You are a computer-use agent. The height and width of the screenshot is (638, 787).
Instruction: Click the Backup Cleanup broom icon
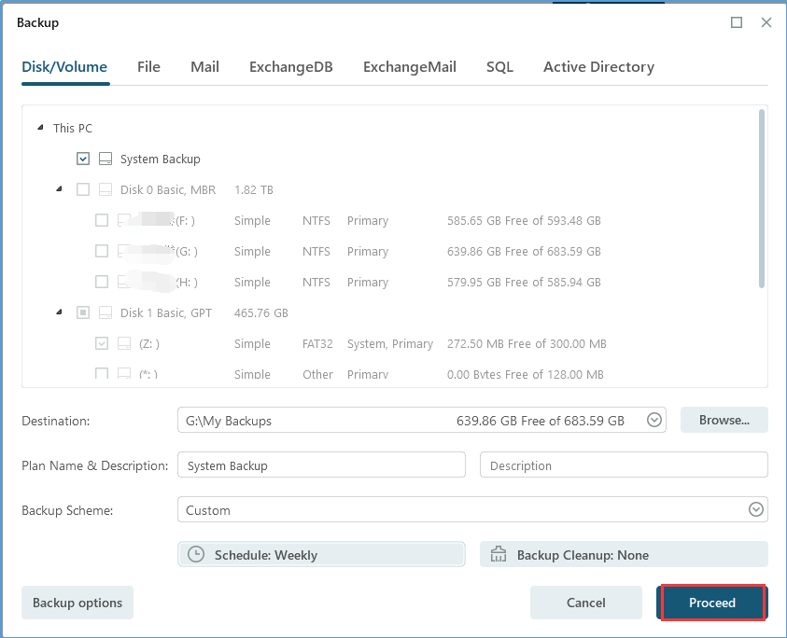[x=498, y=554]
